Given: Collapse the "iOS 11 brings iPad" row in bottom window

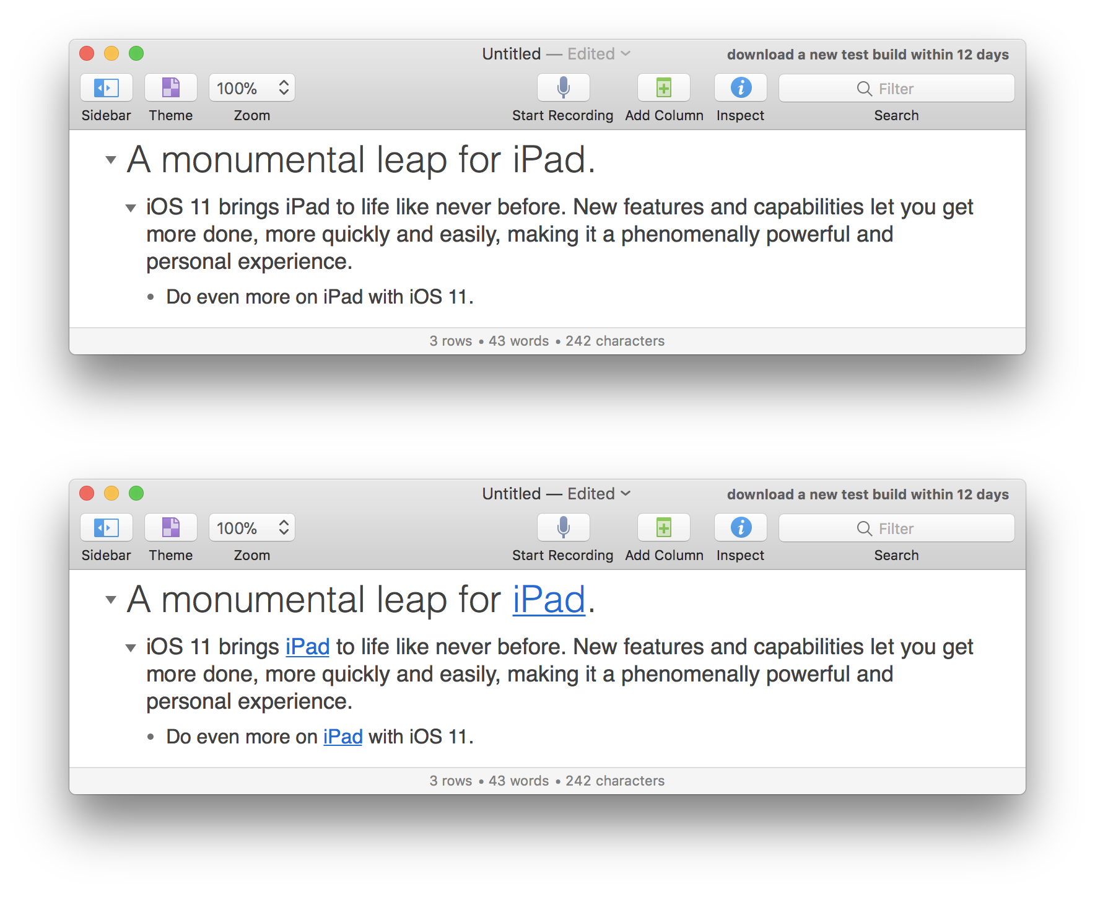Looking at the screenshot, I should coord(131,648).
